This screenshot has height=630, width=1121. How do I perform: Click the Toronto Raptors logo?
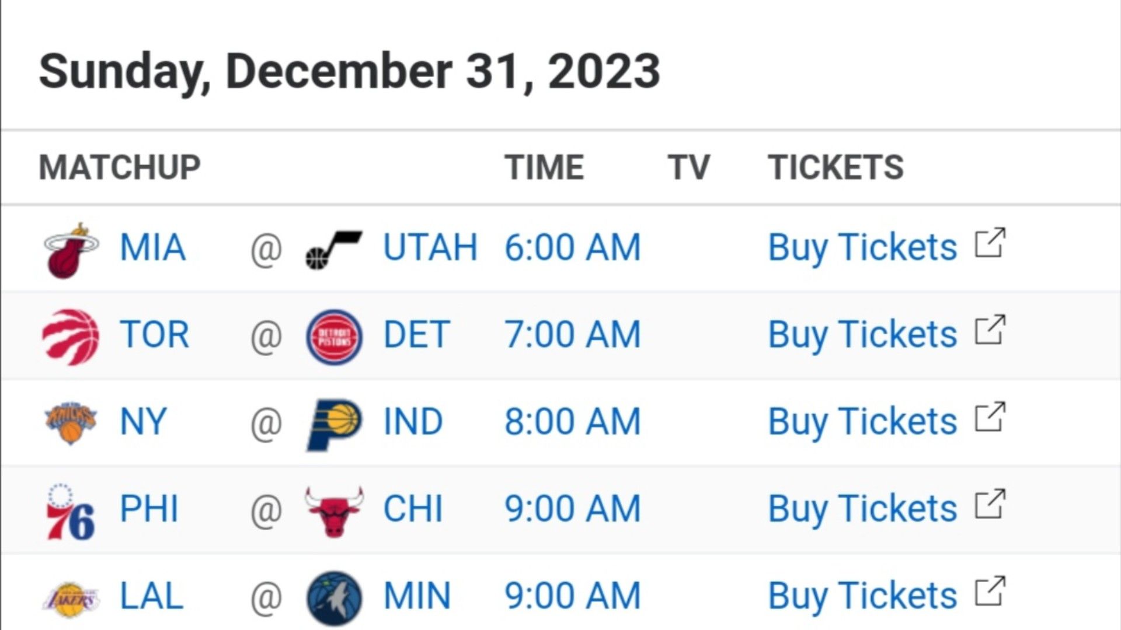(71, 337)
